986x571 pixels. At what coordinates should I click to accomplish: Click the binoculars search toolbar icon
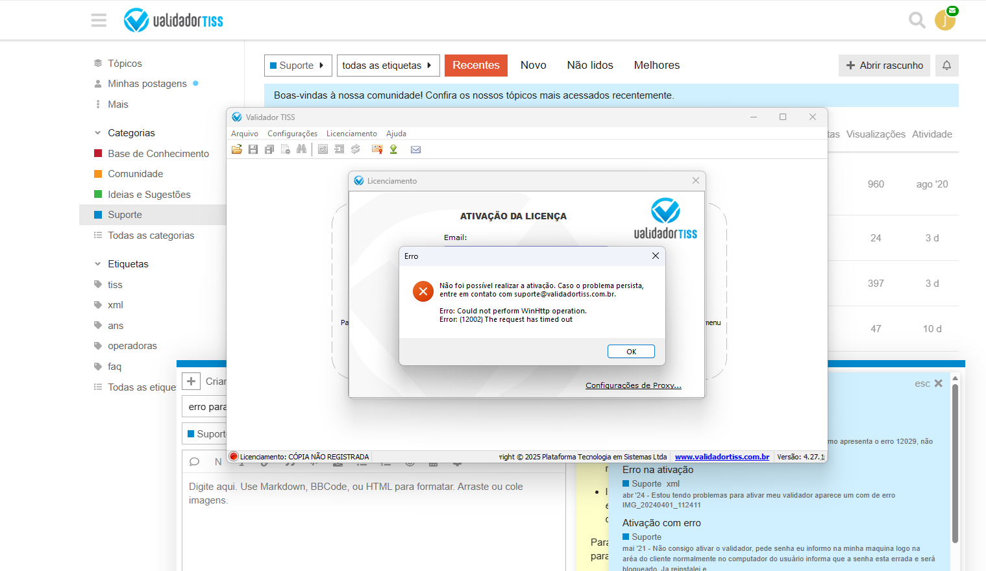click(301, 149)
